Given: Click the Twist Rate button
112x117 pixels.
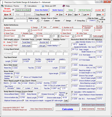Looking at the screenshot, I should click(26, 42).
